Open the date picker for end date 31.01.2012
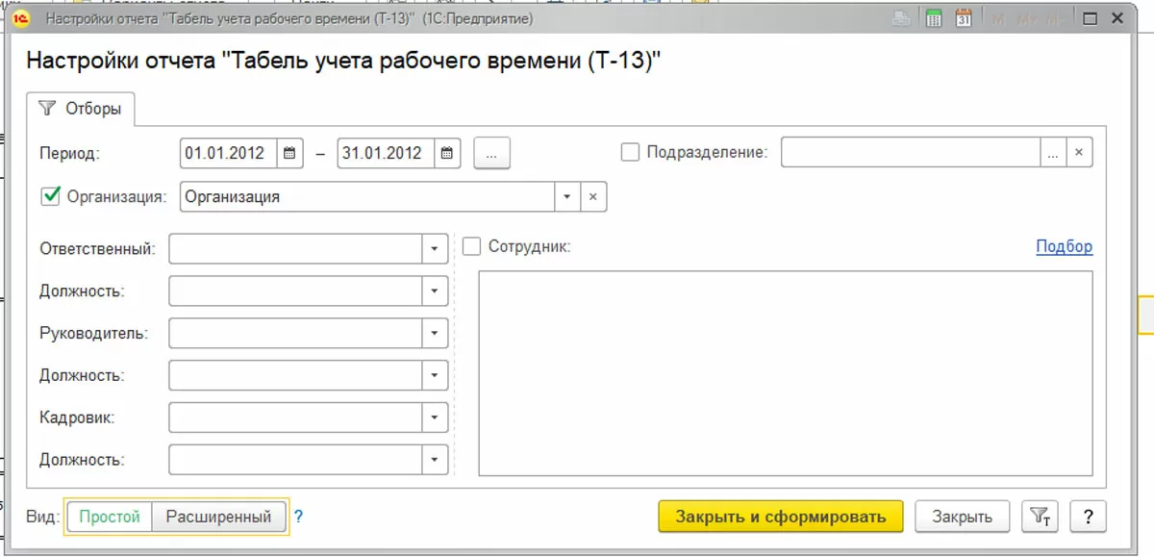The image size is (1154, 557). point(447,153)
